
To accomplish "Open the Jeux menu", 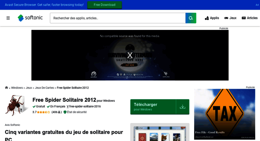I will coord(230,18).
